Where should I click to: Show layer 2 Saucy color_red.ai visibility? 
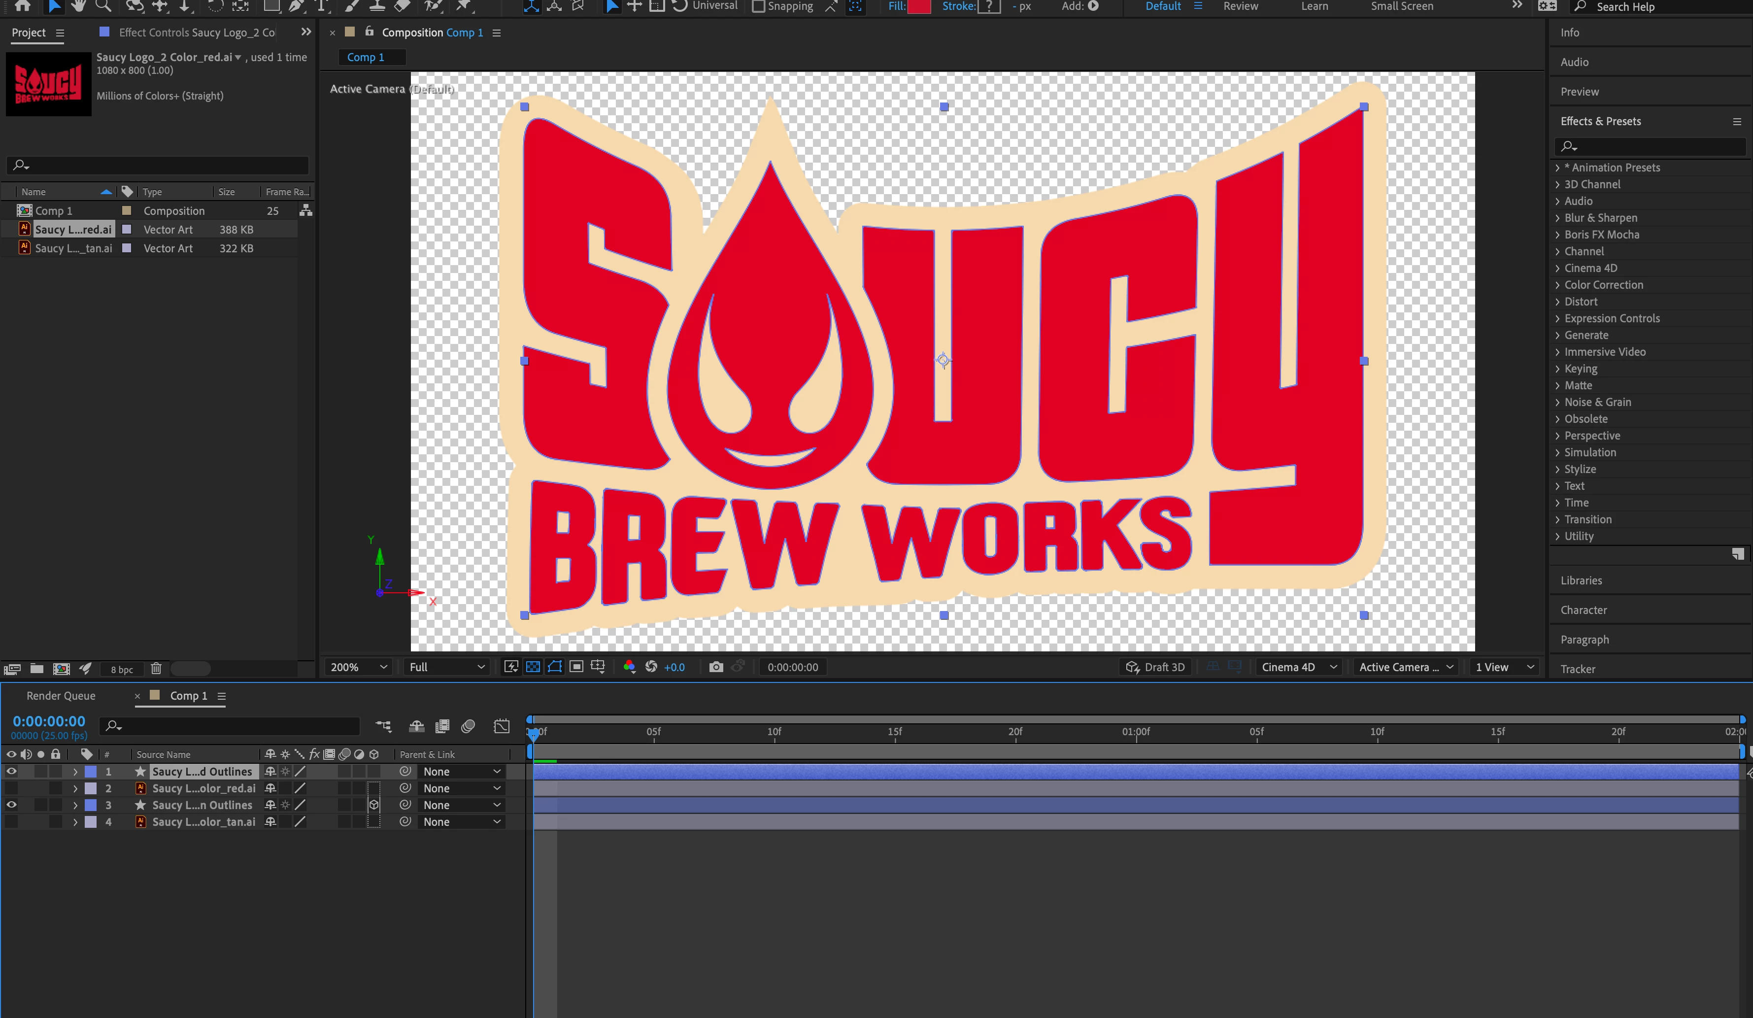click(11, 788)
